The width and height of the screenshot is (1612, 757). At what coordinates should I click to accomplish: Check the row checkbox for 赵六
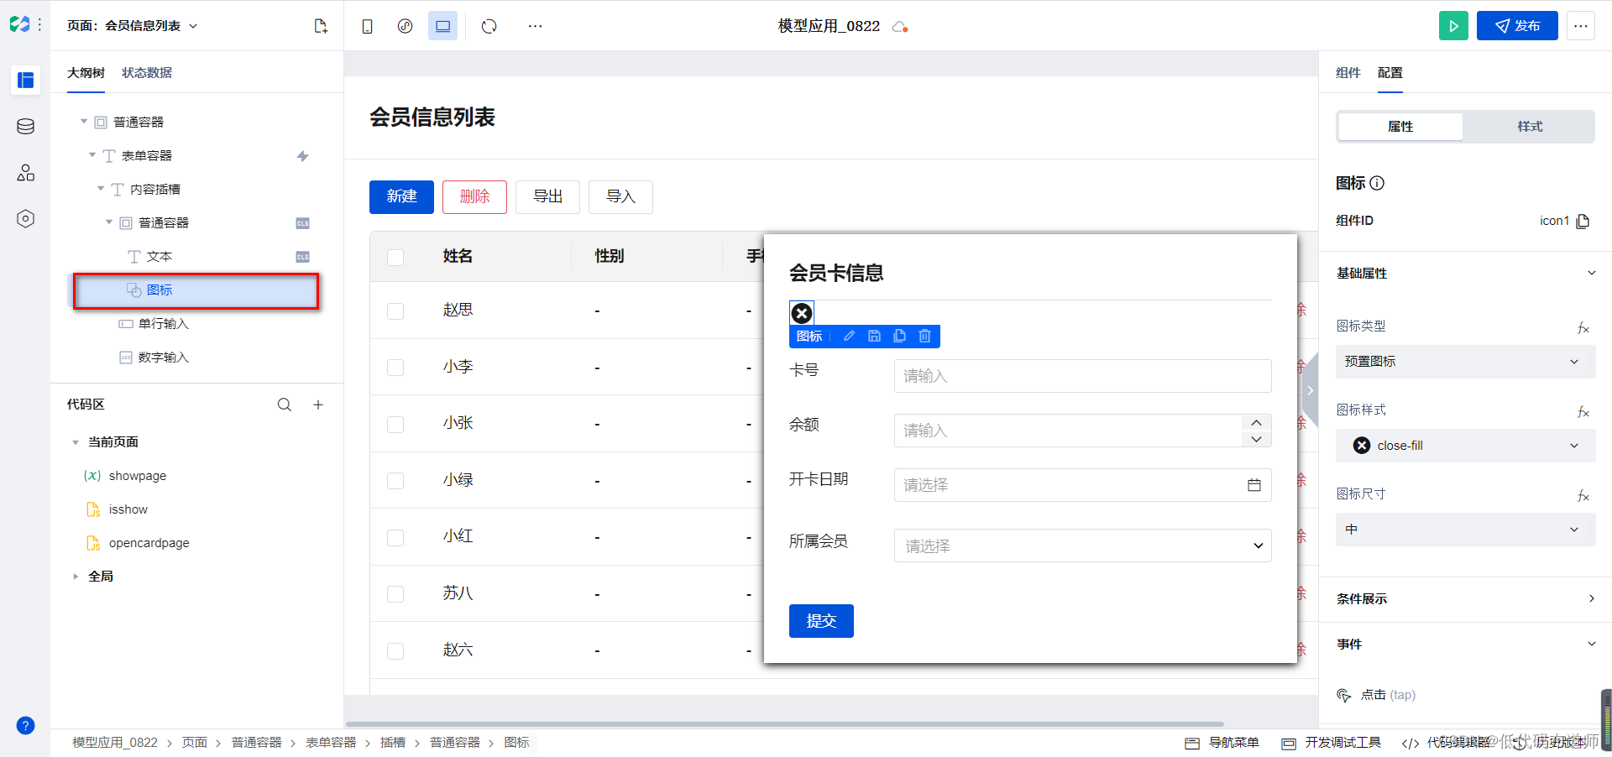click(x=395, y=651)
